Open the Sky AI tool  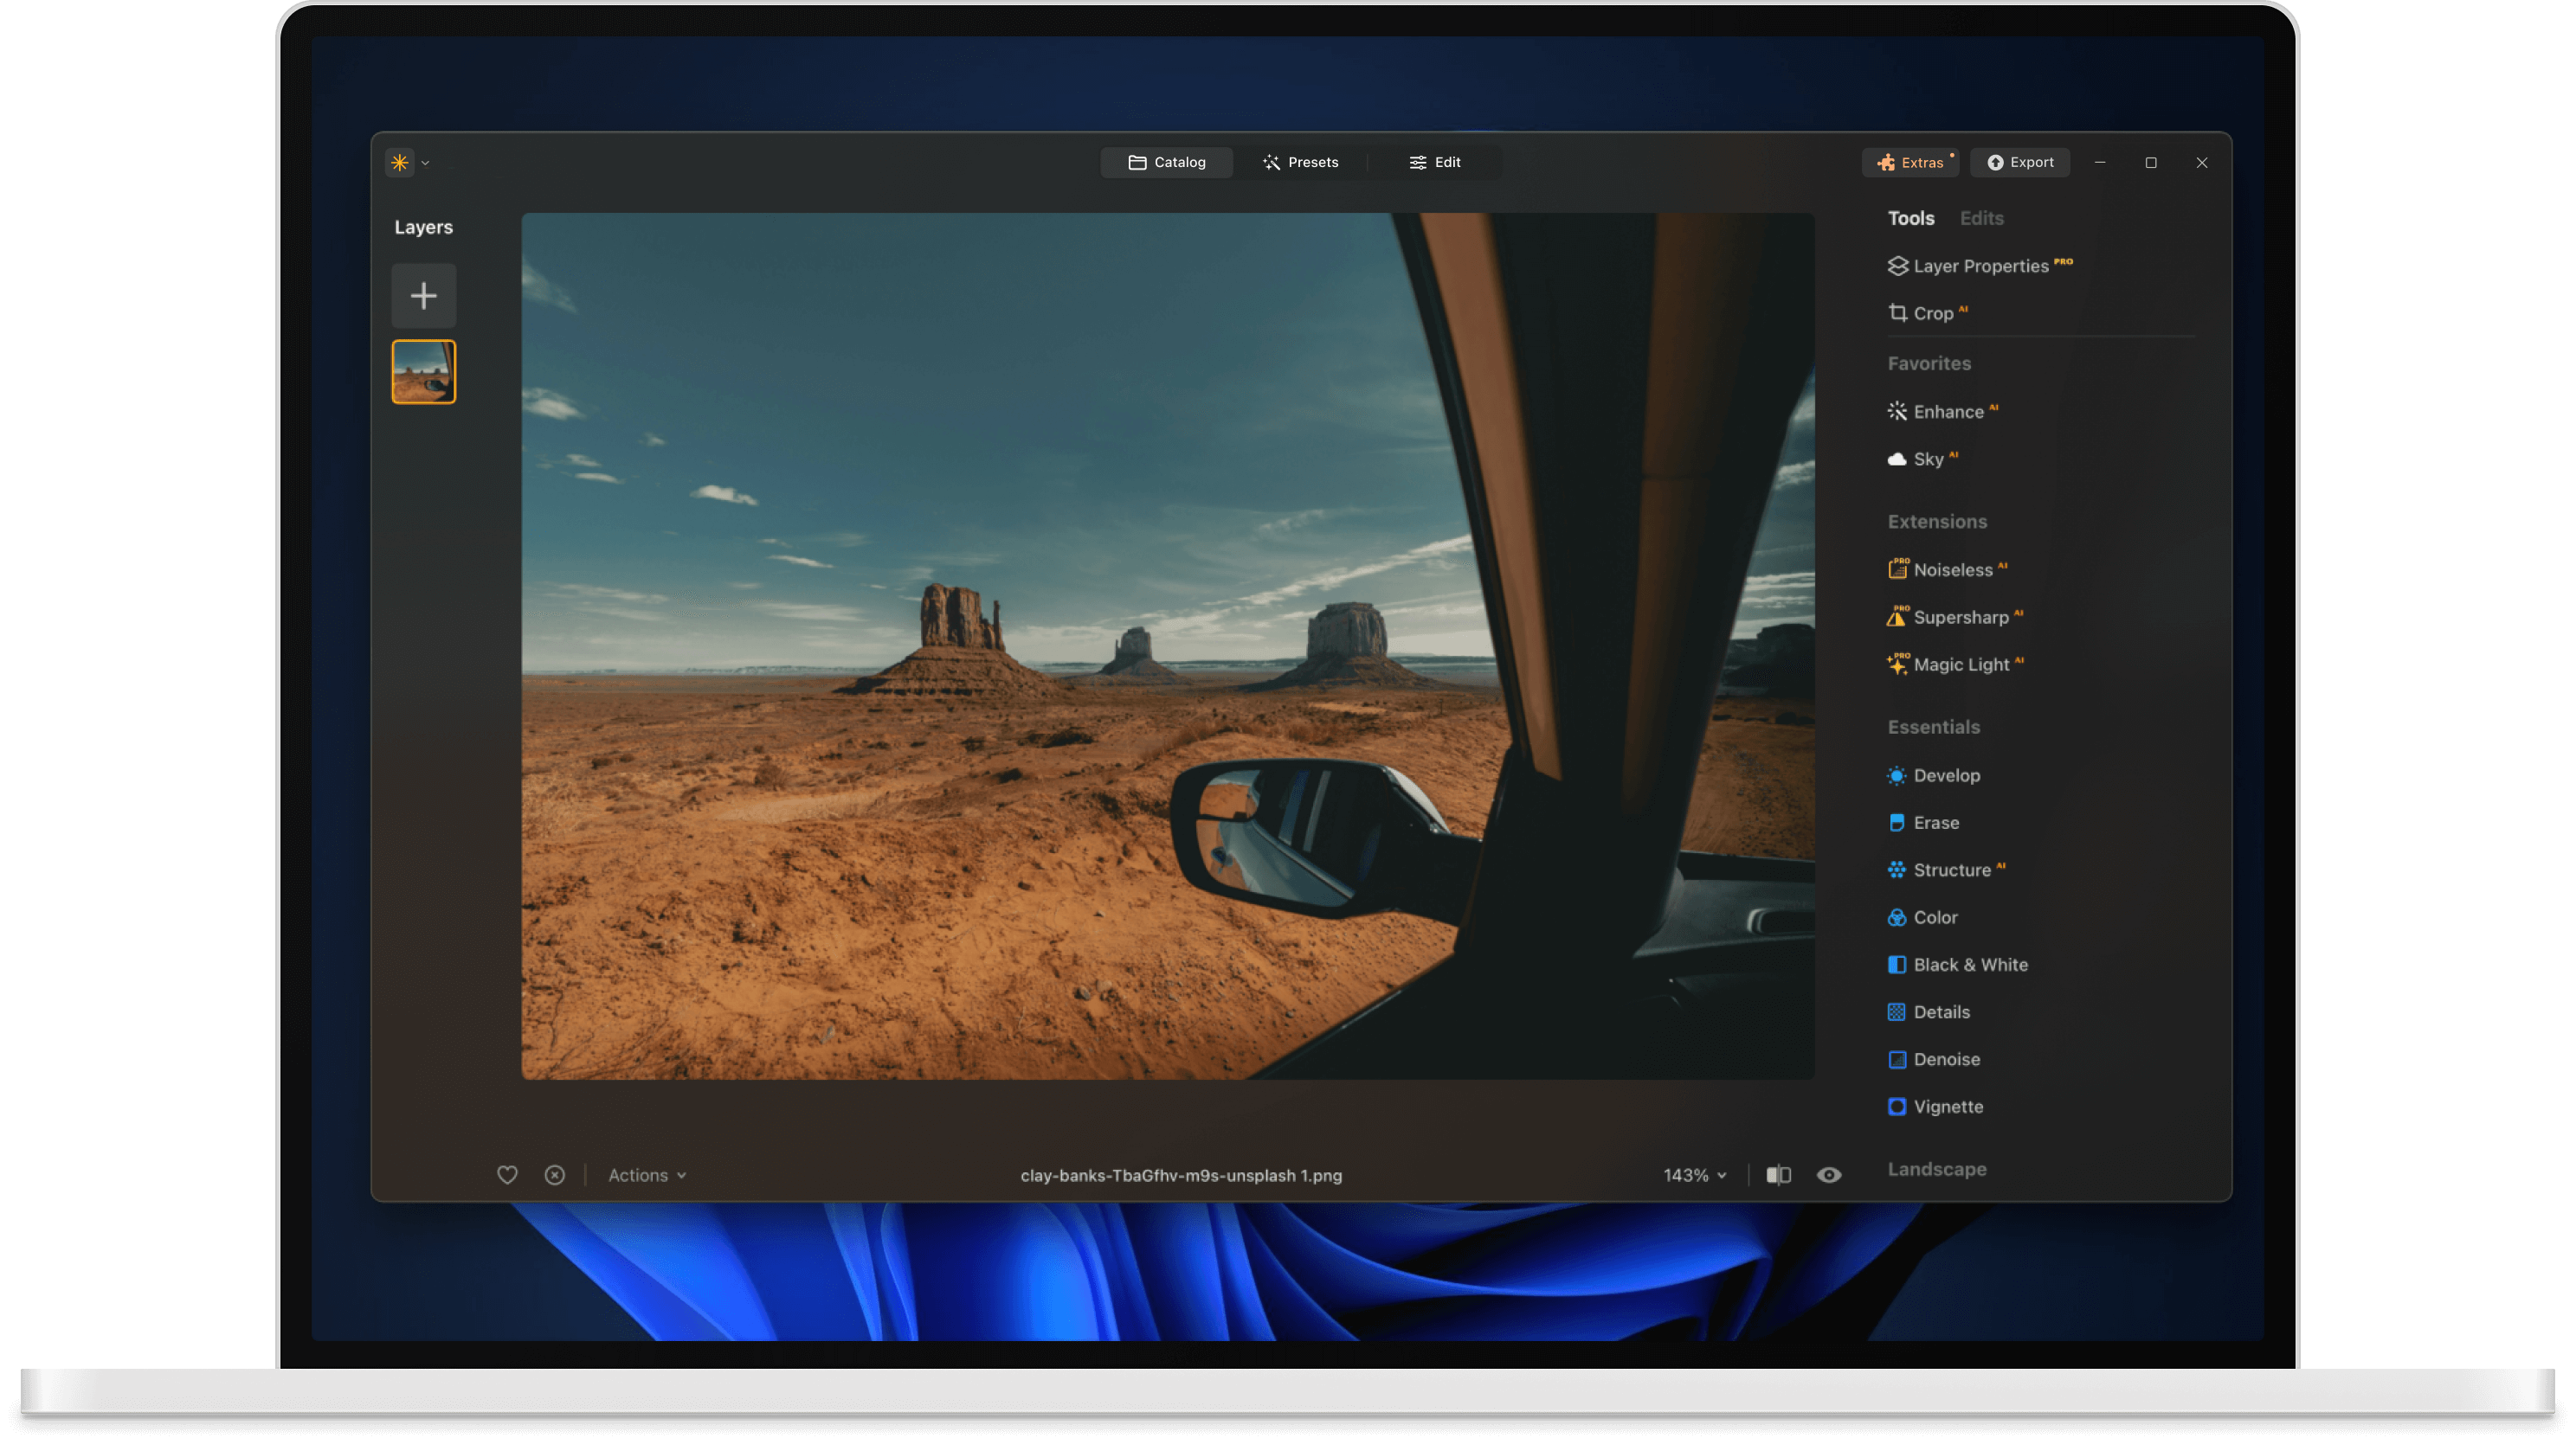tap(1932, 459)
